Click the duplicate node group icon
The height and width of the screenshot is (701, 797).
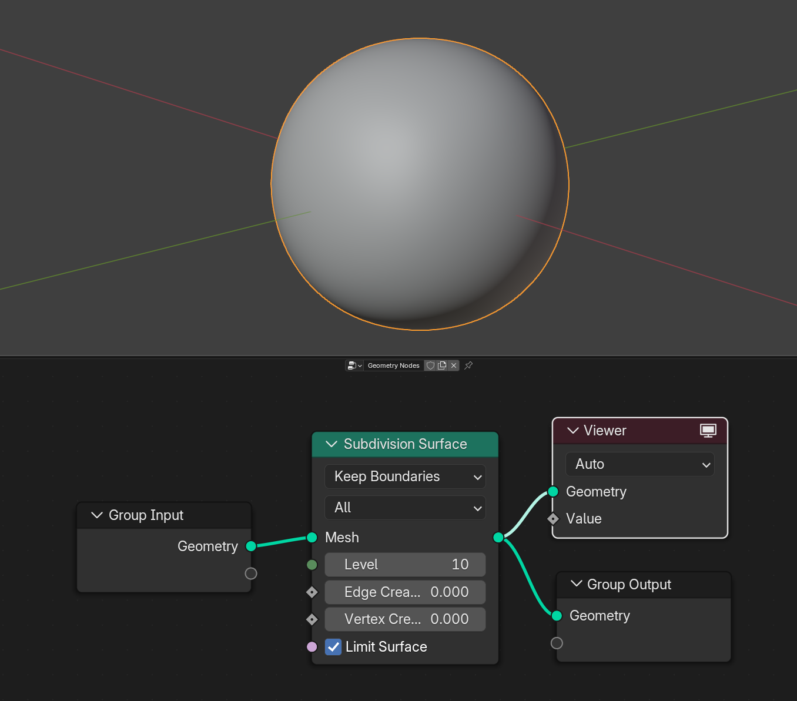point(442,365)
